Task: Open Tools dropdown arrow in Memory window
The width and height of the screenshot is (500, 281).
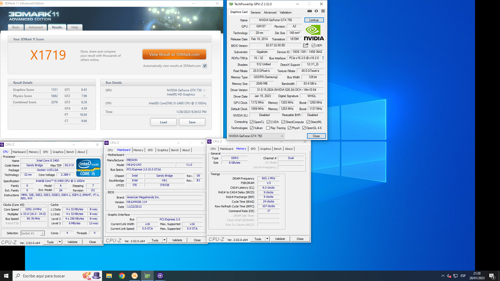Action: [x=267, y=239]
